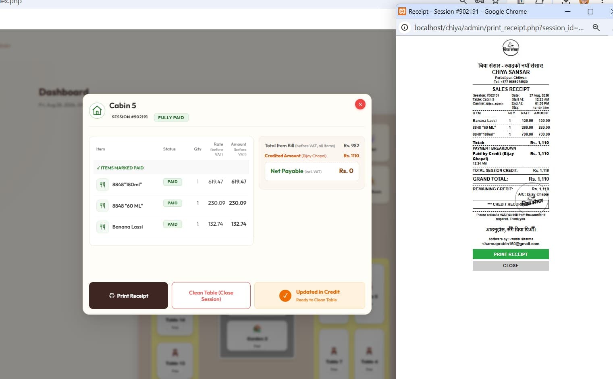Viewport: 613px width, 379px height.
Task: Maximize the Receipt Chrome window
Action: point(590,12)
